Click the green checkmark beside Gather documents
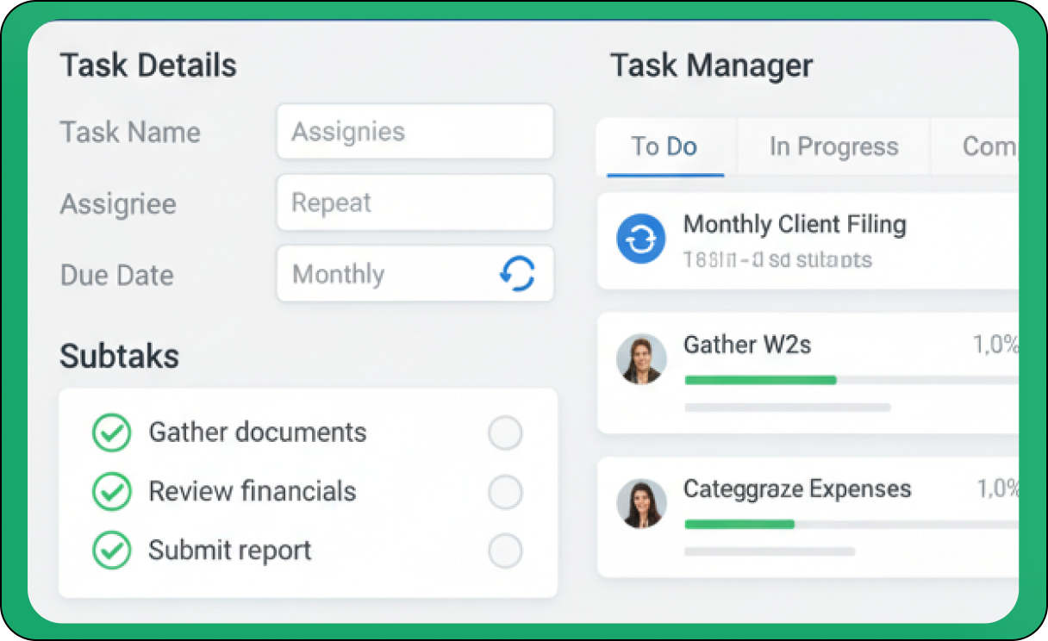Image resolution: width=1048 pixels, height=641 pixels. point(112,433)
